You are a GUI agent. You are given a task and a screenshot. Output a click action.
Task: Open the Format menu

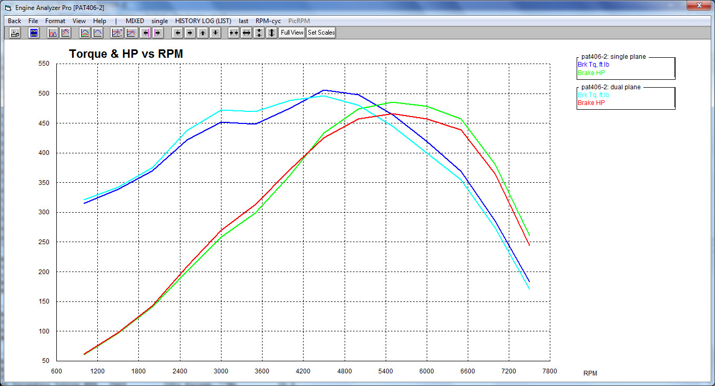pyautogui.click(x=55, y=21)
